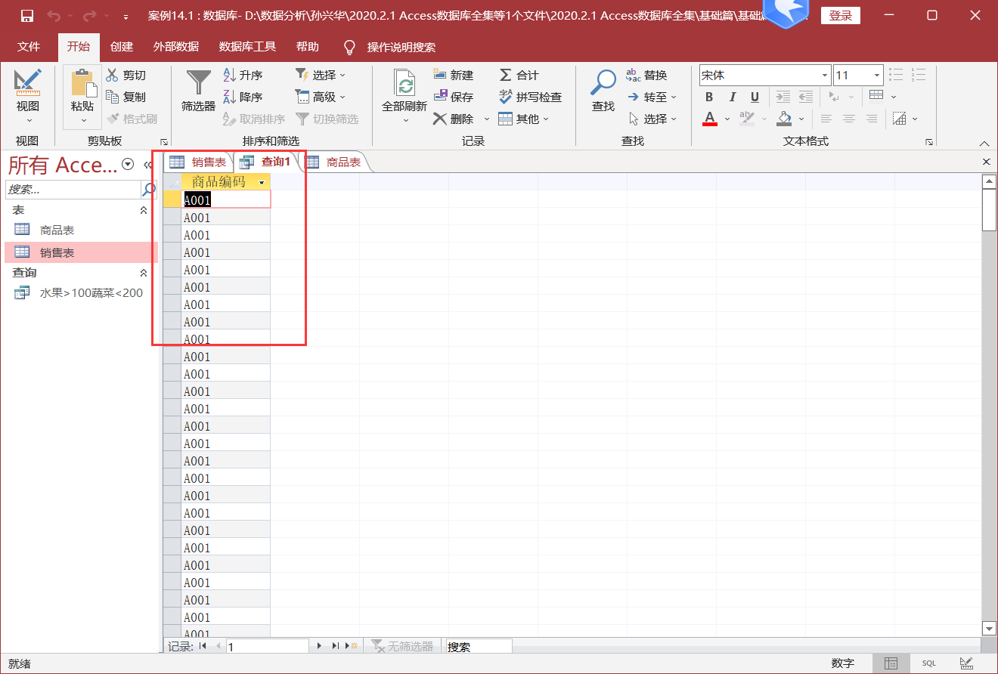Open font size 11 dropdown
Screen dimensions: 998x674
point(877,76)
